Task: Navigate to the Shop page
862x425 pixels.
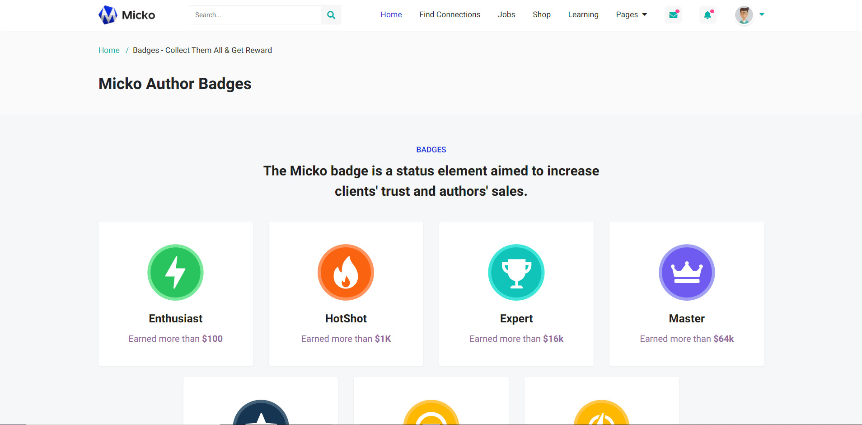Action: (x=541, y=15)
